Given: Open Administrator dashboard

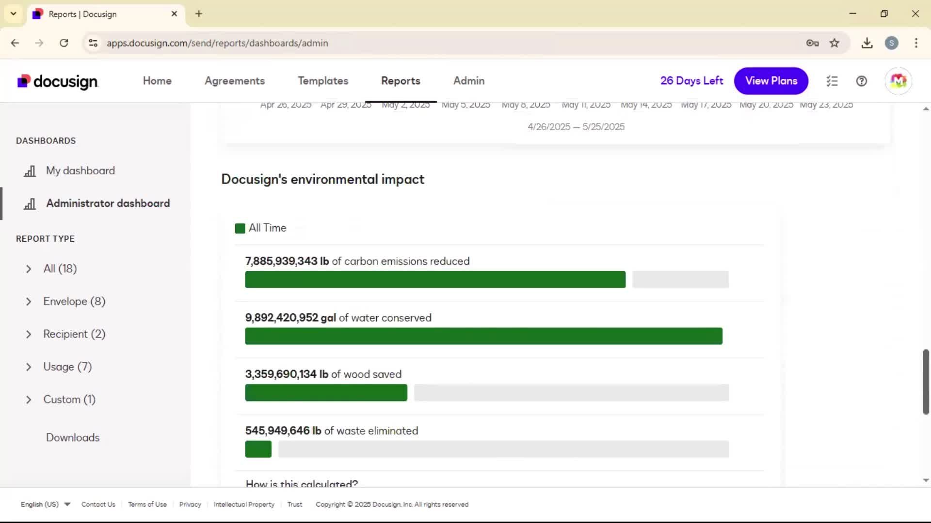Looking at the screenshot, I should coord(108,203).
